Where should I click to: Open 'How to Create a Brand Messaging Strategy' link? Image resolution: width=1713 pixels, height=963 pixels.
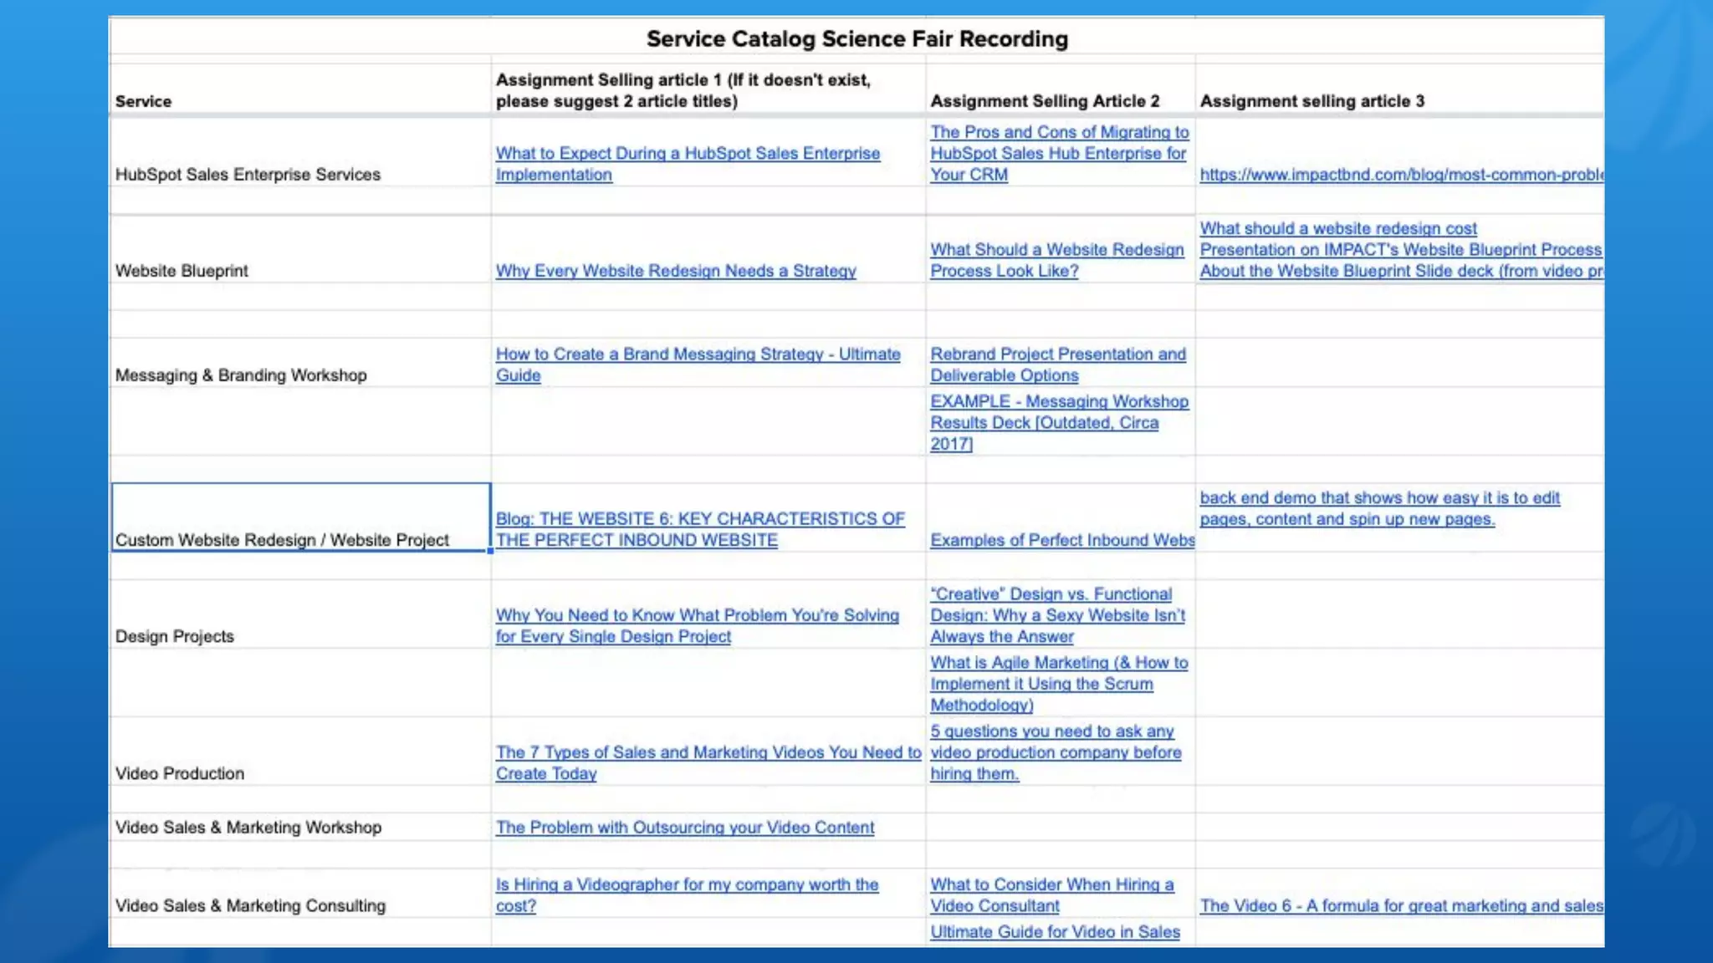click(697, 354)
